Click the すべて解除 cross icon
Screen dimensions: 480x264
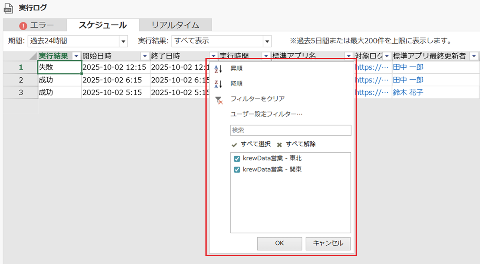[279, 145]
